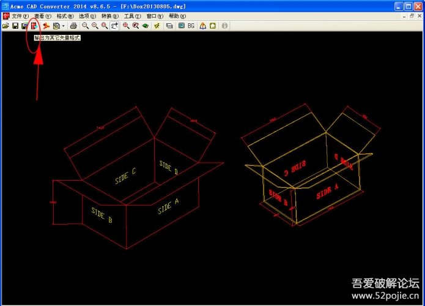
Task: Click the SIDE C text in left box
Action: pyautogui.click(x=125, y=176)
